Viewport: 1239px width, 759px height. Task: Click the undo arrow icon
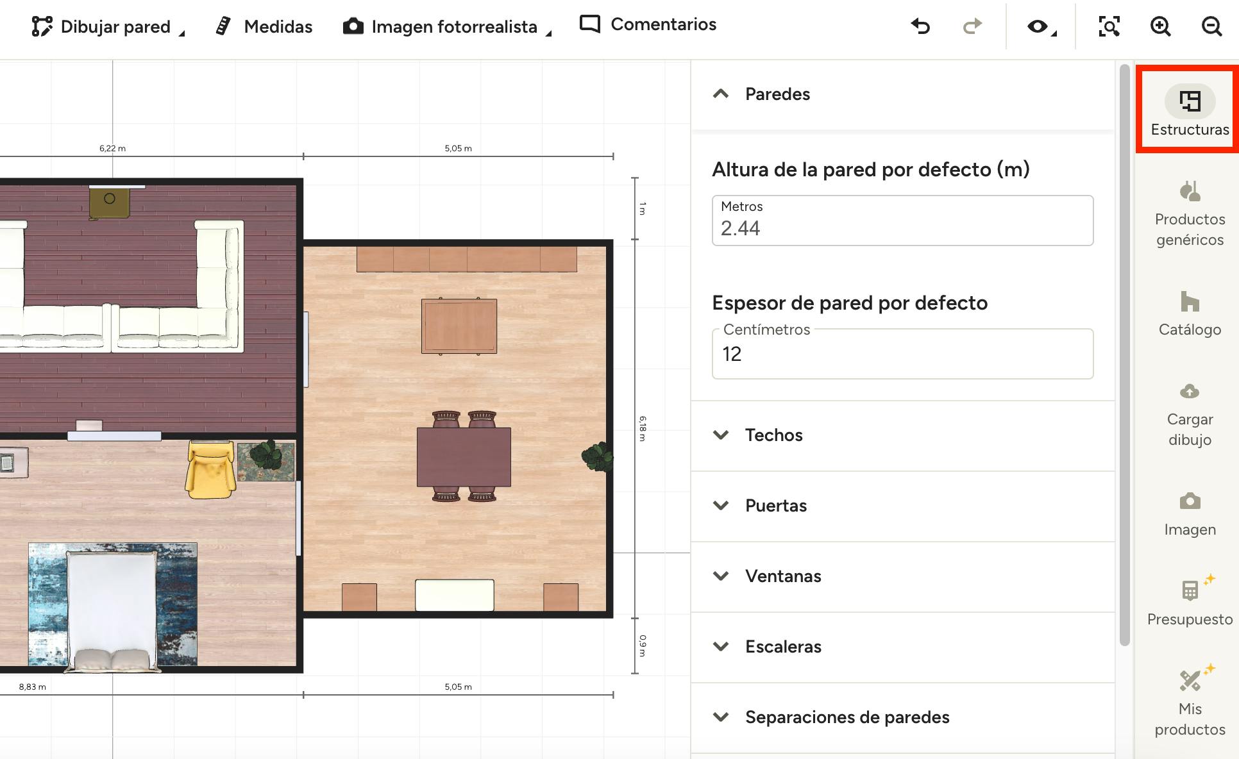pyautogui.click(x=920, y=26)
